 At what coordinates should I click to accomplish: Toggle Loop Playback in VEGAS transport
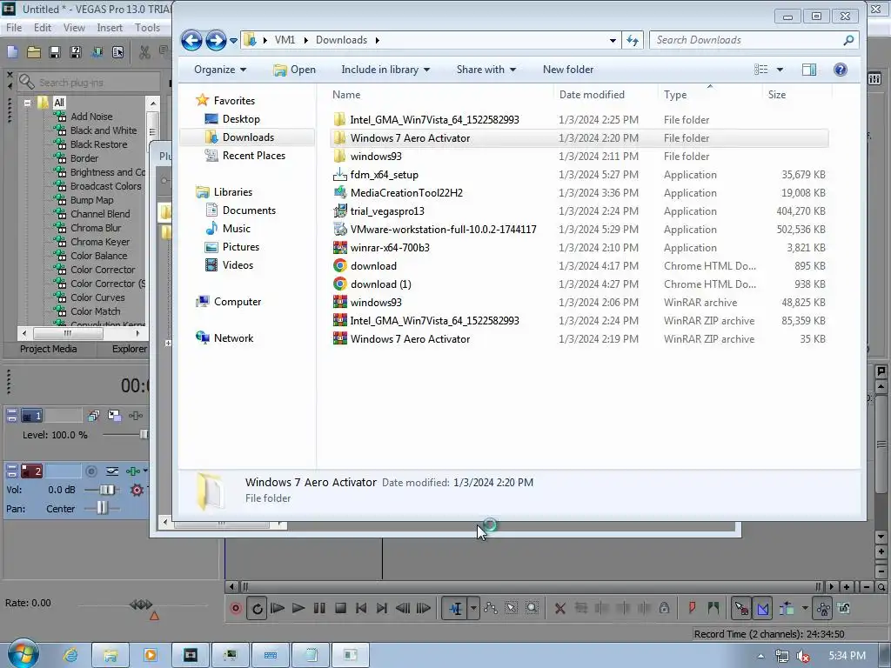coord(257,608)
